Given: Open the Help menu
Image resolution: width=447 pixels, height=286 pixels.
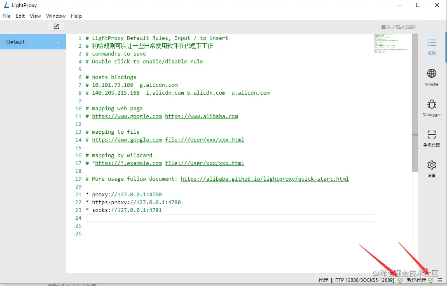Looking at the screenshot, I should point(76,16).
